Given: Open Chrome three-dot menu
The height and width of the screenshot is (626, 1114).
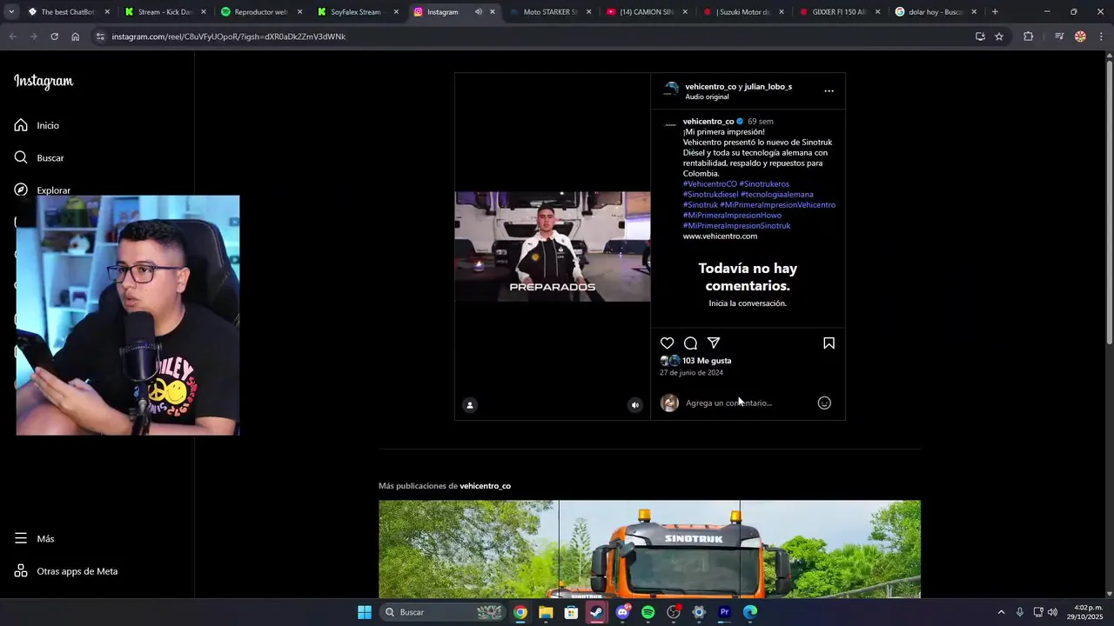Looking at the screenshot, I should click(x=1101, y=37).
